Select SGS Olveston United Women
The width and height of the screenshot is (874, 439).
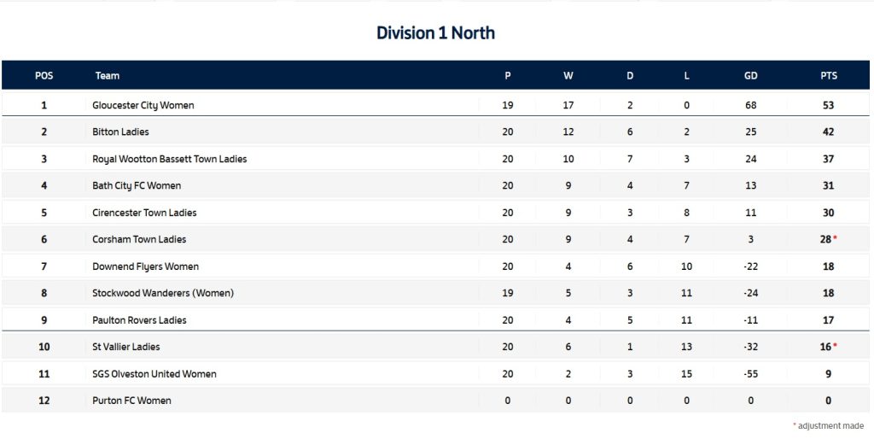coord(154,374)
